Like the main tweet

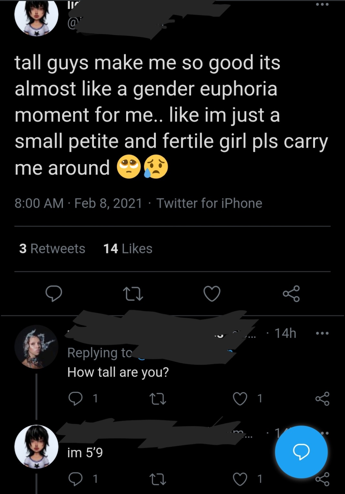click(x=212, y=294)
